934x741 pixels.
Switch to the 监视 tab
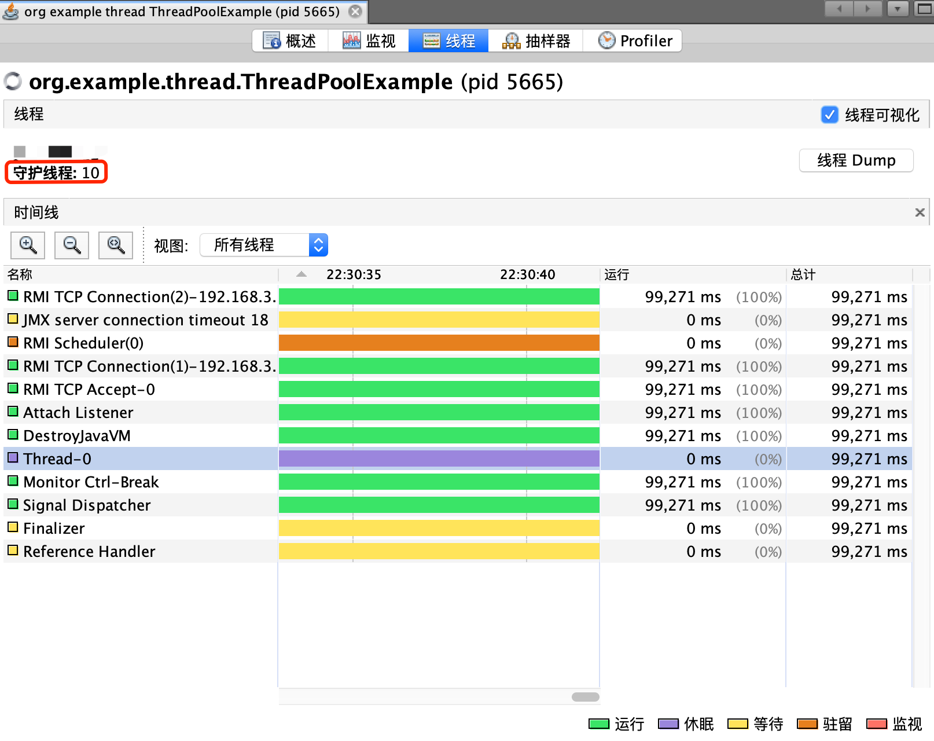click(369, 41)
